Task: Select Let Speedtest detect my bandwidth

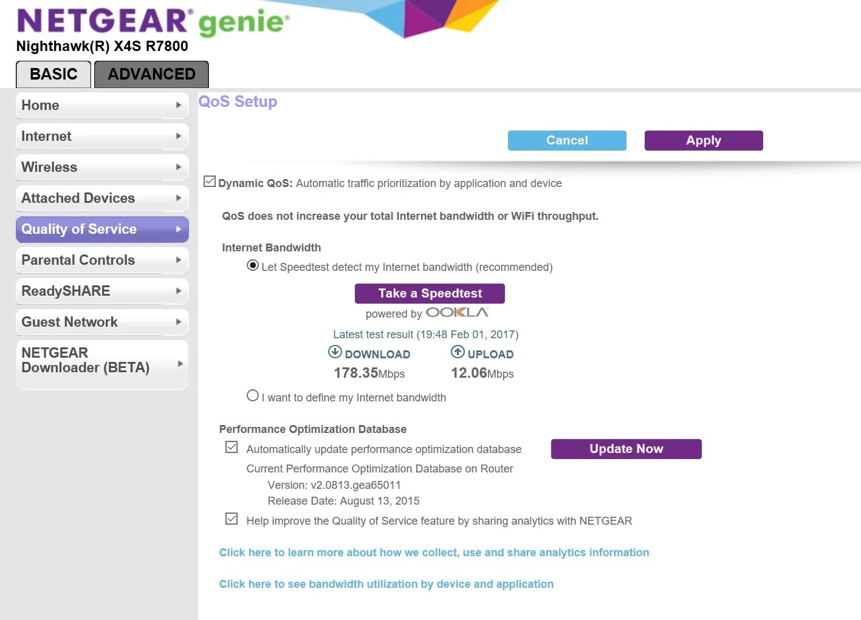Action: pos(253,265)
